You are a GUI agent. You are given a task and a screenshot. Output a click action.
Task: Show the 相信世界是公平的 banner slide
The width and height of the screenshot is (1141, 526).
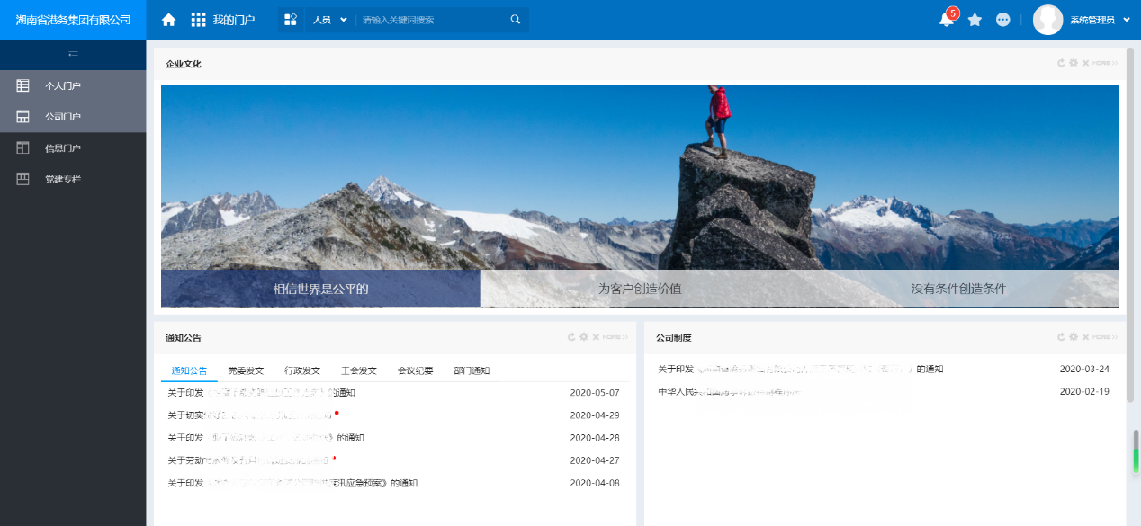320,289
